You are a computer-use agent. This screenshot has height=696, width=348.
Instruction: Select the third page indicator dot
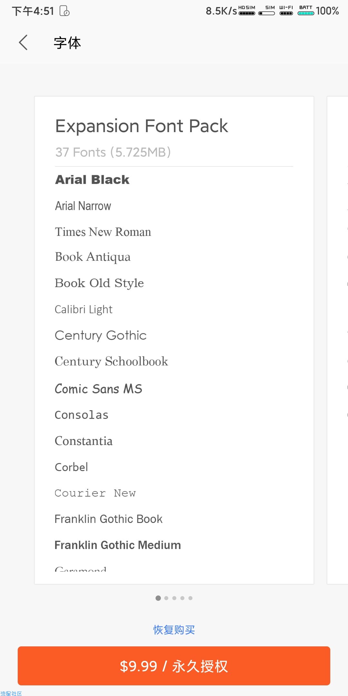(x=174, y=598)
